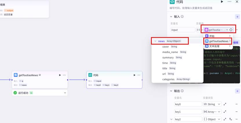Image resolution: width=241 pixels, height=123 pixels.
Task: Close the 代码 configuration panel
Action: click(x=237, y=2)
